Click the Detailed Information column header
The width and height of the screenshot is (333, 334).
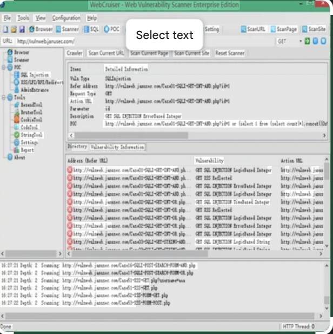click(x=126, y=69)
